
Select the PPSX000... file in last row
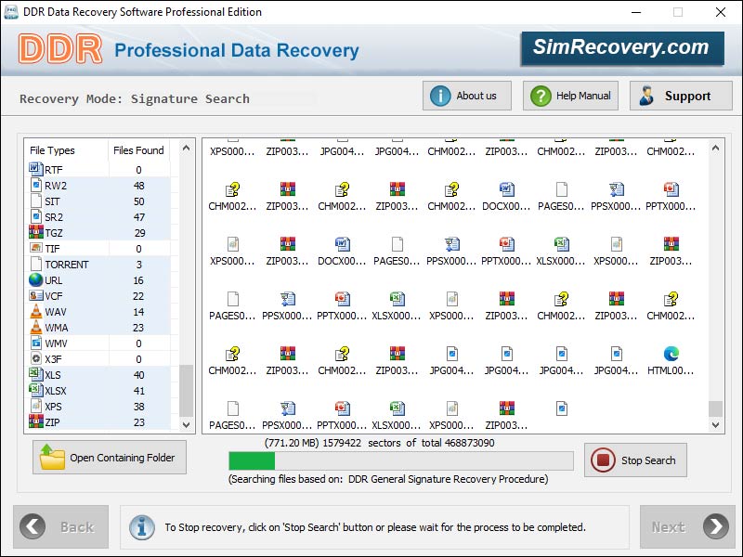[287, 416]
